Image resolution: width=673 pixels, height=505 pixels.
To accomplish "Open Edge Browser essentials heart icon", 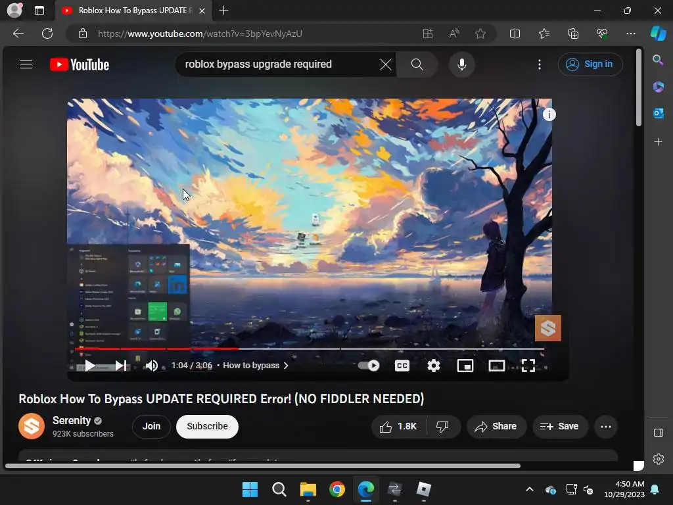I will 602,34.
